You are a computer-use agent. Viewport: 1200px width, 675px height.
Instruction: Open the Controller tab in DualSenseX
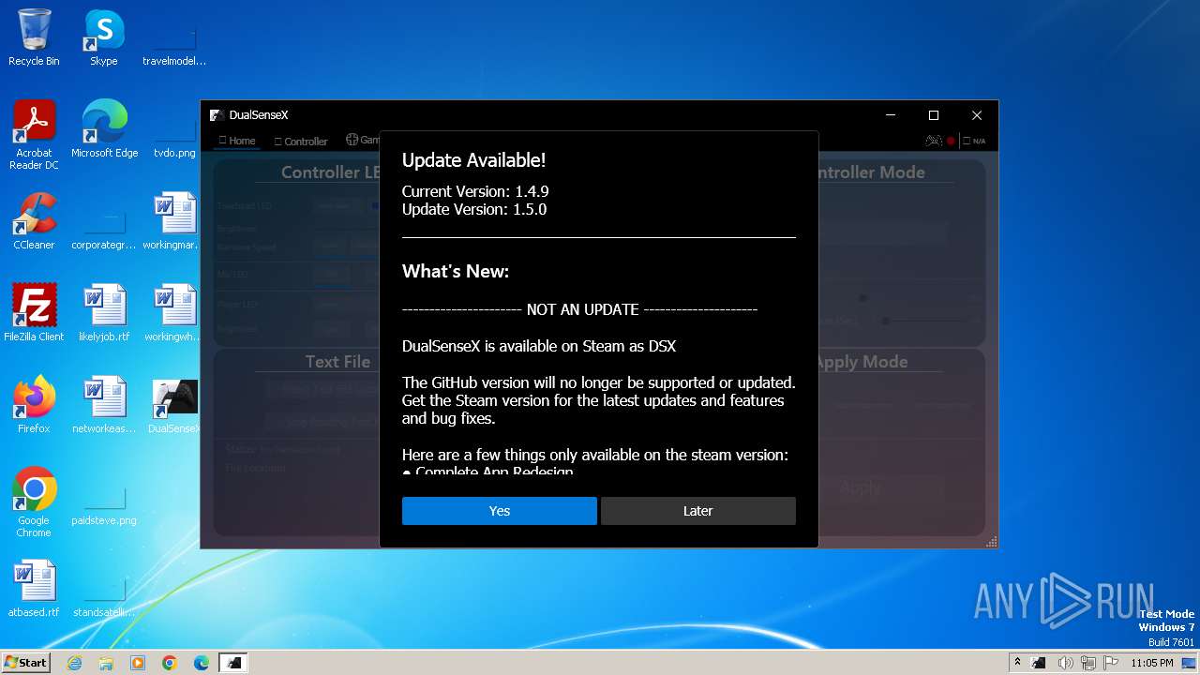[300, 141]
